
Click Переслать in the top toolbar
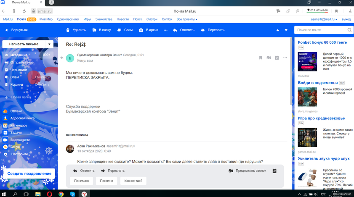pyautogui.click(x=213, y=30)
